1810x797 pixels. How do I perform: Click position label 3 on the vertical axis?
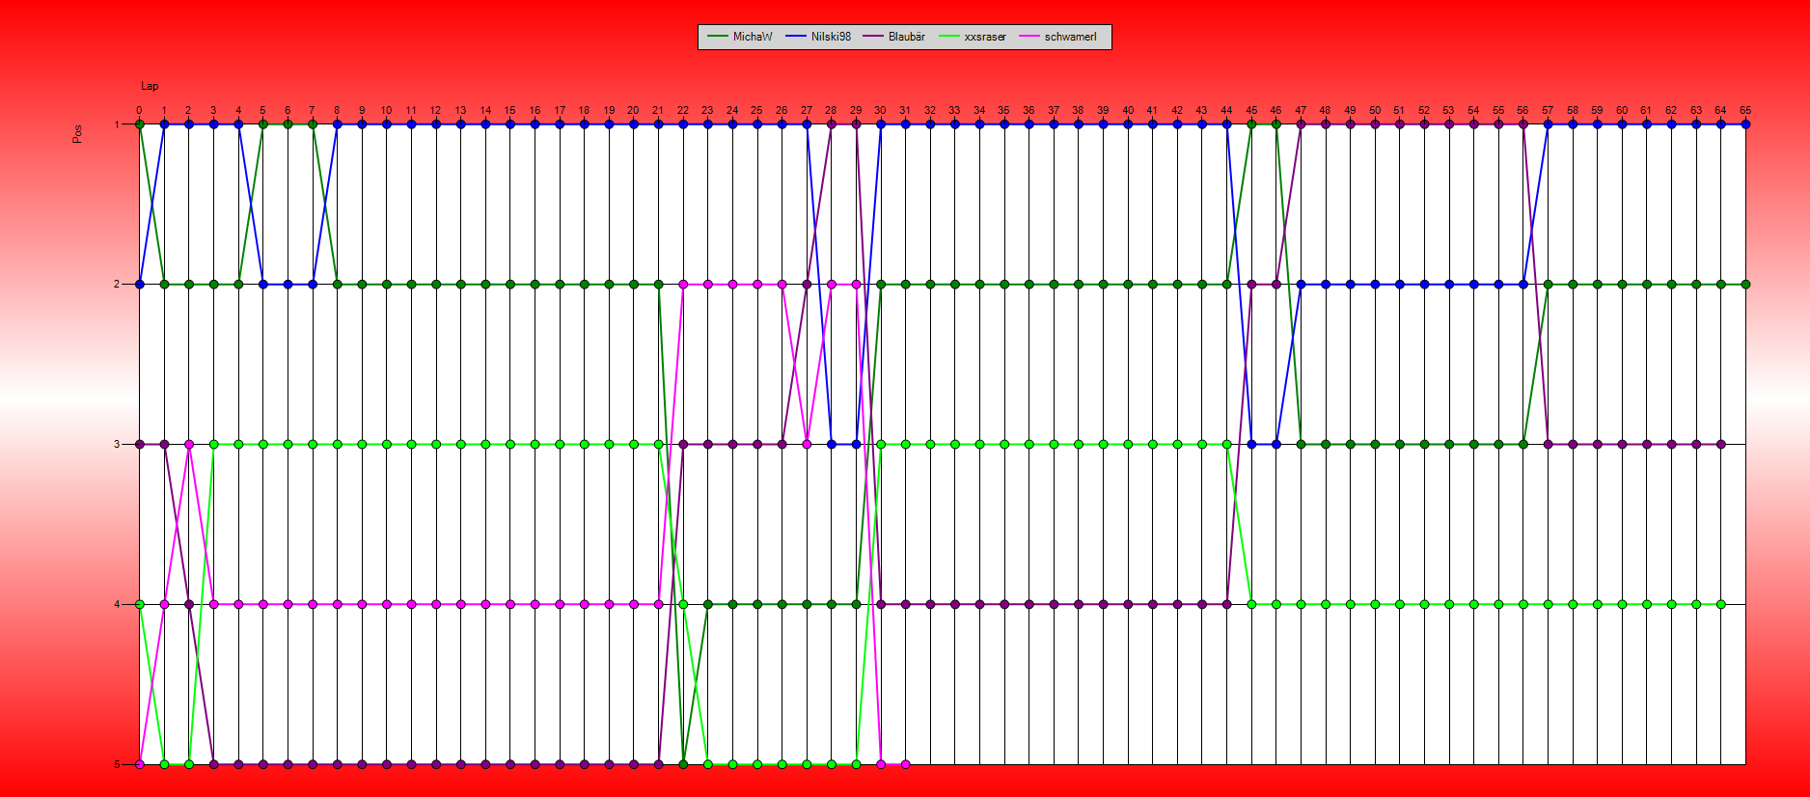point(117,445)
